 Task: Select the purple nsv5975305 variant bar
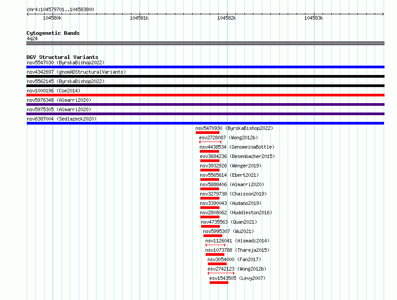coord(205,114)
